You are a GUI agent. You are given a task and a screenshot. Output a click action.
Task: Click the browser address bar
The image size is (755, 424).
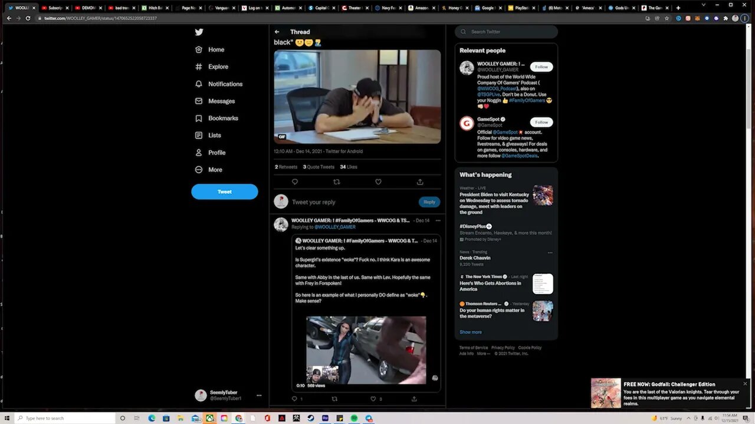click(342, 18)
